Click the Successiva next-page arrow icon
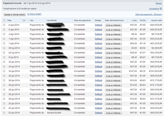 161,9
